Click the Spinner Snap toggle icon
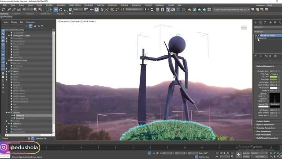The height and width of the screenshot is (159, 282). [x=117, y=10]
